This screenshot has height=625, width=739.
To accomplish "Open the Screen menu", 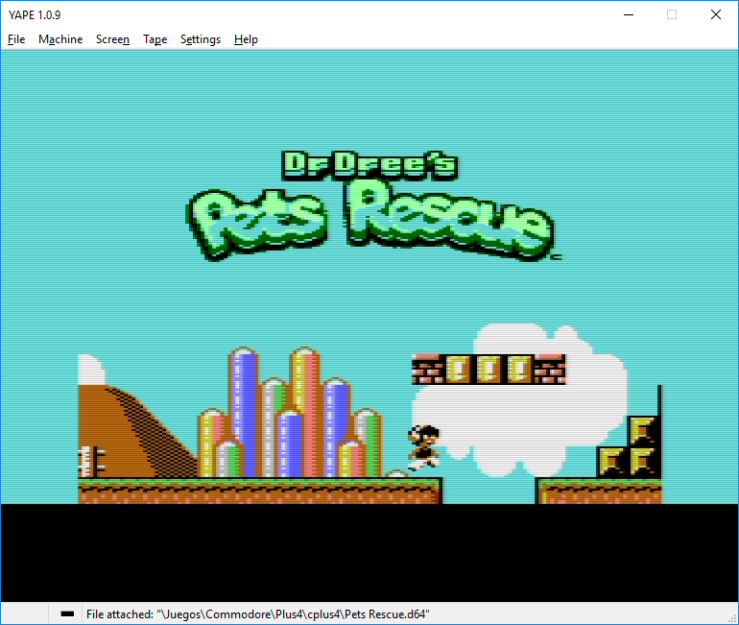I will [112, 39].
